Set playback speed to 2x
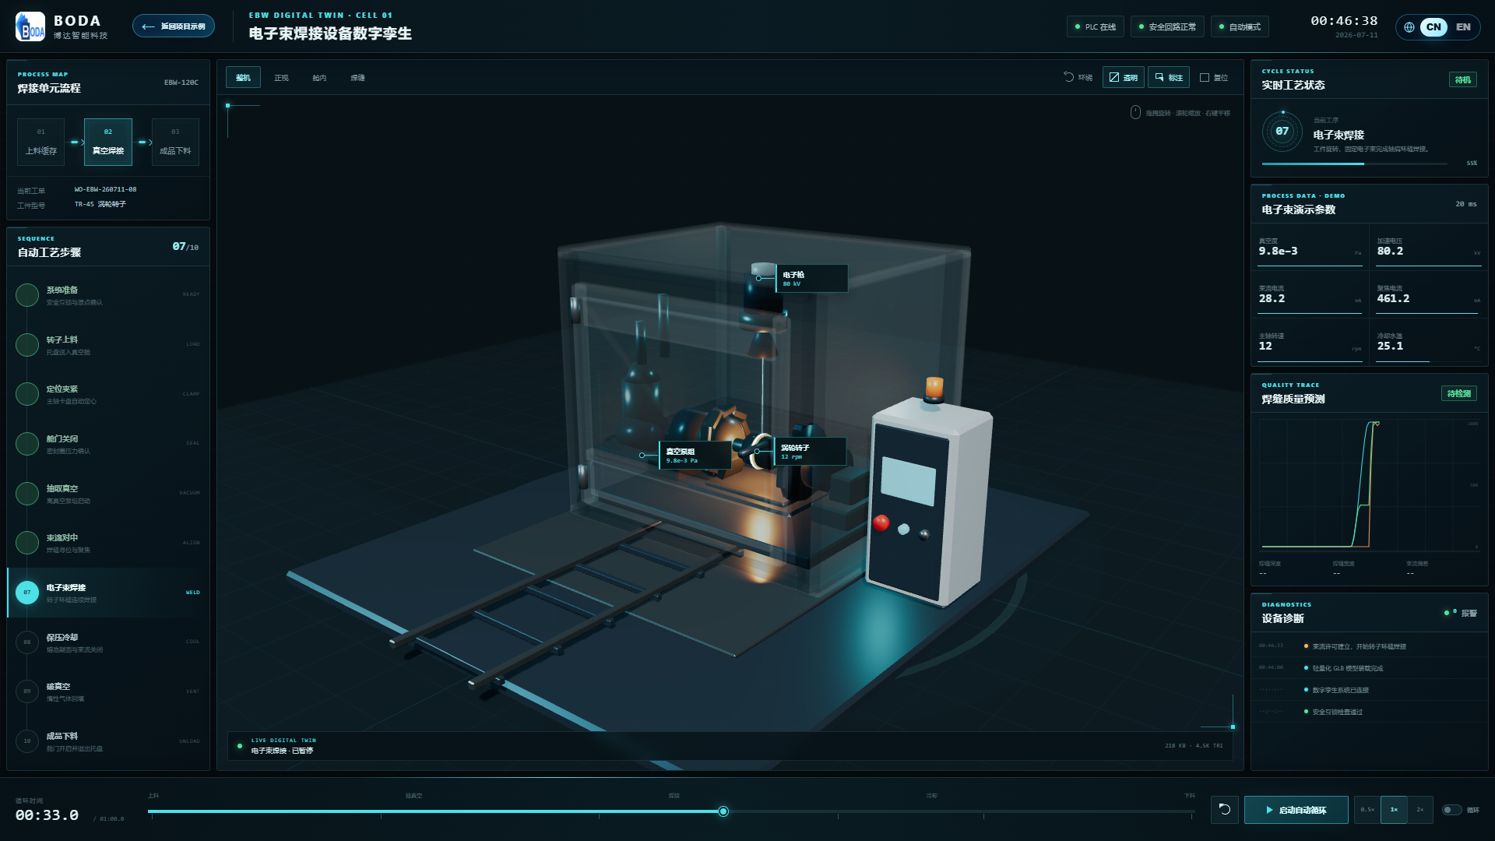Screen dimensions: 1495x841 pyautogui.click(x=1420, y=810)
